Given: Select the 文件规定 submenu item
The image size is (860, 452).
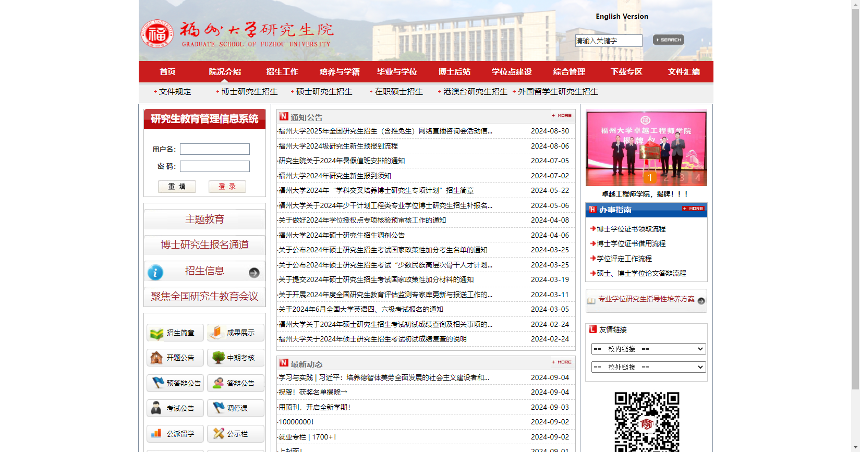Looking at the screenshot, I should [175, 92].
